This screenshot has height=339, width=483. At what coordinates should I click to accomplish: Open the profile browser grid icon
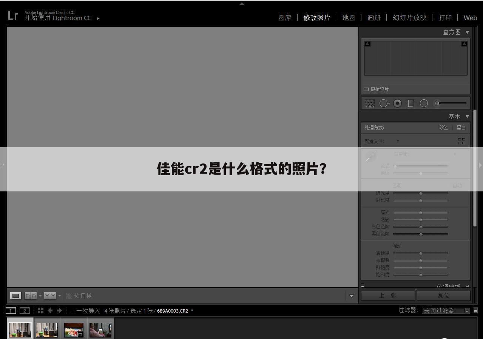coord(461,141)
